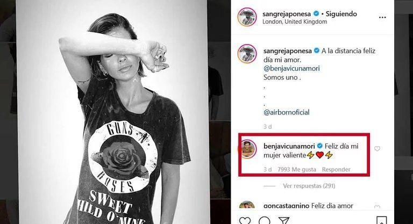413x224 pixels.
Task: Save post with the bookmark icon
Action: (381, 221)
